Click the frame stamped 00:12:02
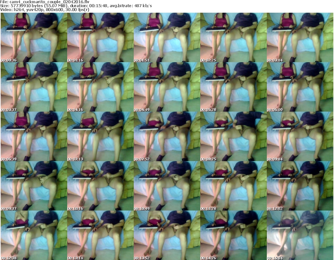This screenshot has height=260, width=334. 300,186
